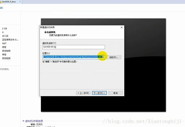The image size is (185, 127).
Task: Close the CentOS6.5_linux tab
Action: (x=20, y=2)
